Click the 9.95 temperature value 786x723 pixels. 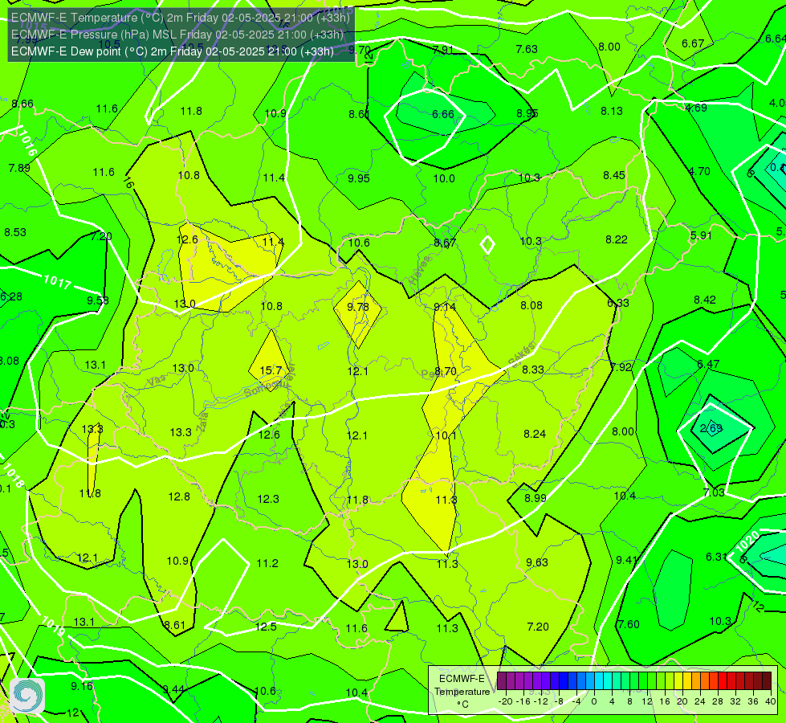(x=358, y=178)
